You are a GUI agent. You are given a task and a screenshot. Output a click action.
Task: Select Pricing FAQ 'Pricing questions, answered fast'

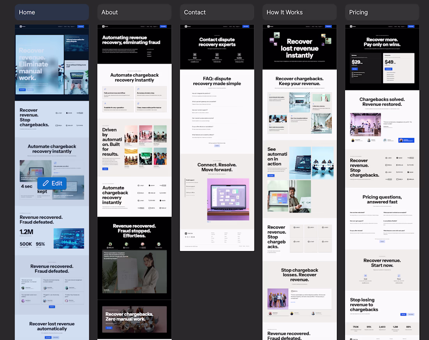click(382, 219)
